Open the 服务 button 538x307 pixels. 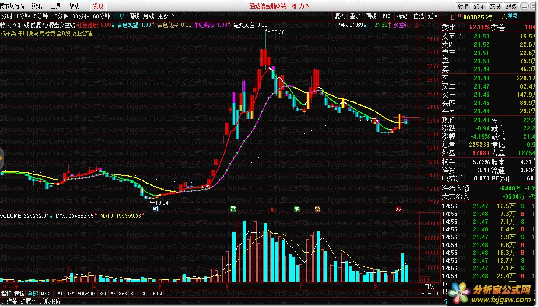point(511,6)
